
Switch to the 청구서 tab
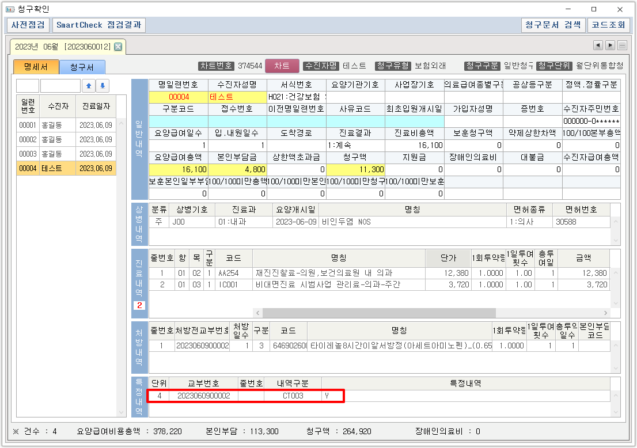pos(82,67)
